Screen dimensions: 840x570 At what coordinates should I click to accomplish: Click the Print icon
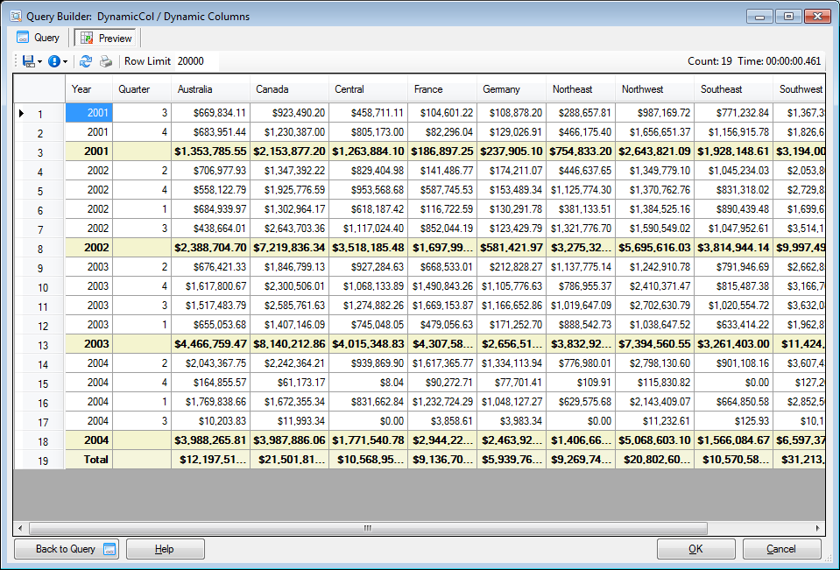[x=106, y=61]
